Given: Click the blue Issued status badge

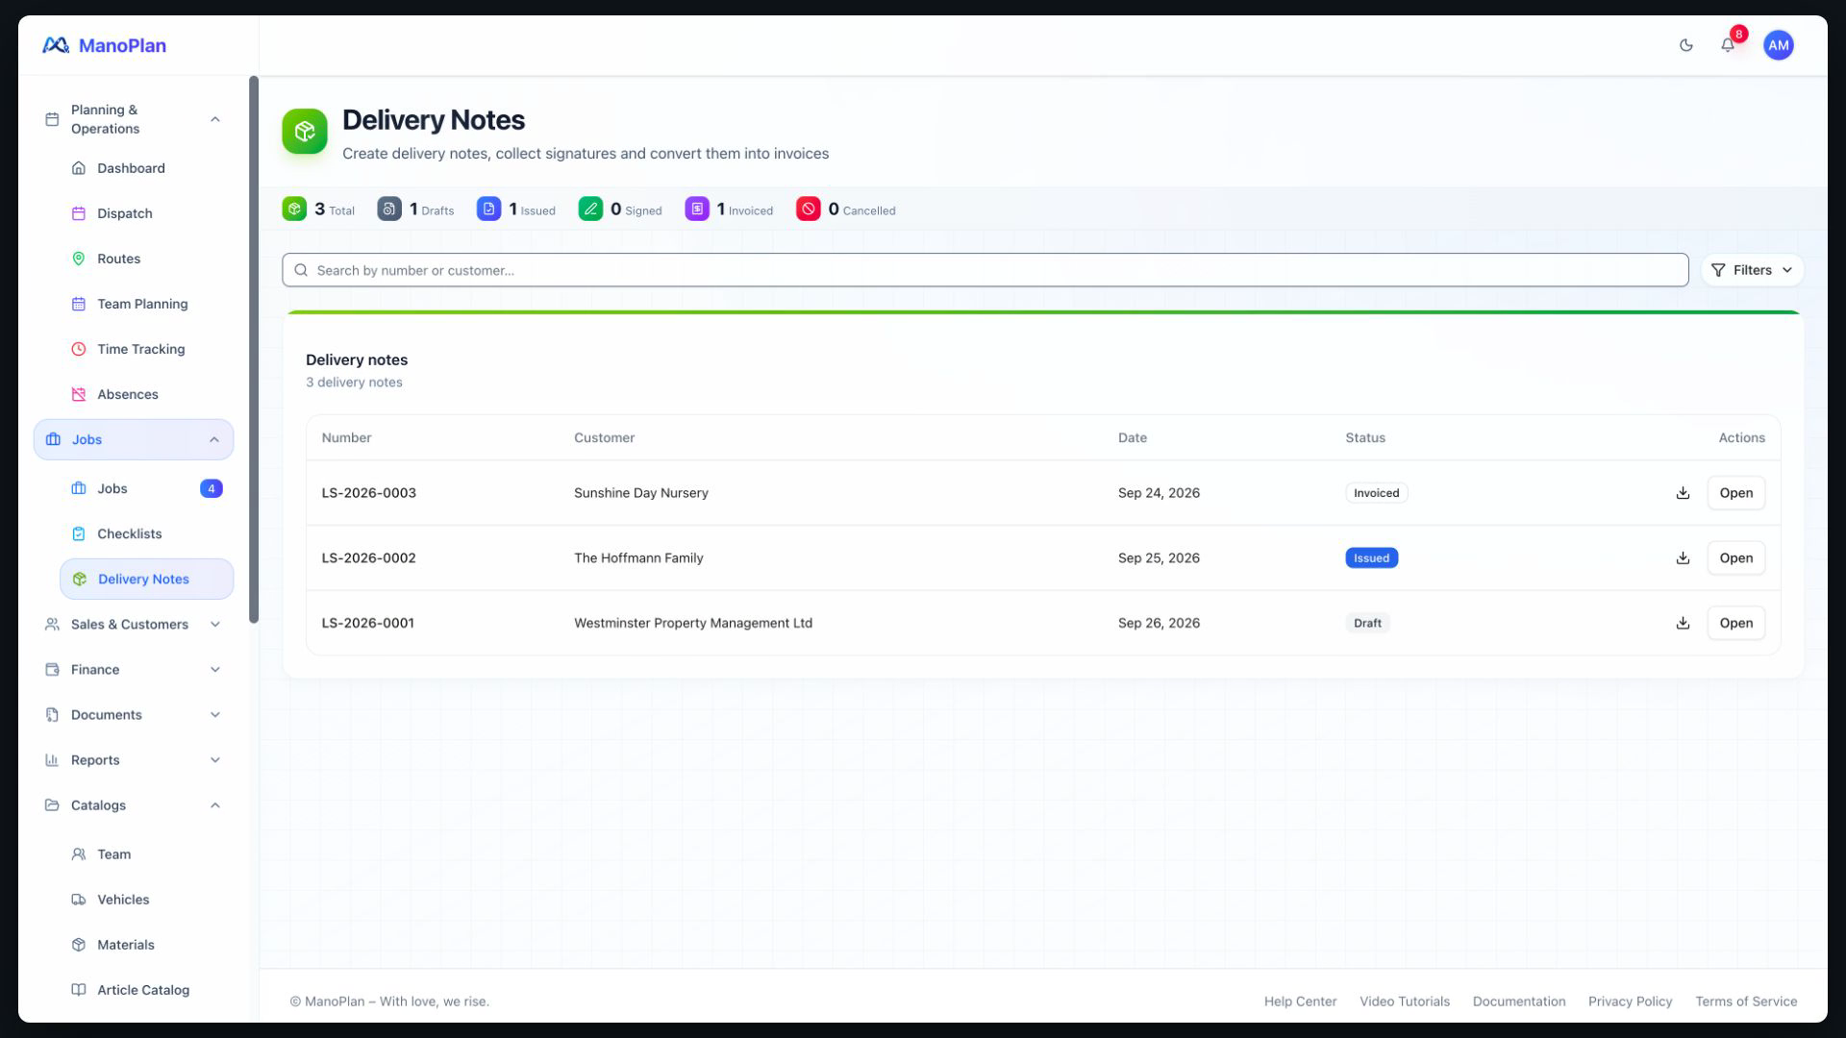Looking at the screenshot, I should (1371, 558).
